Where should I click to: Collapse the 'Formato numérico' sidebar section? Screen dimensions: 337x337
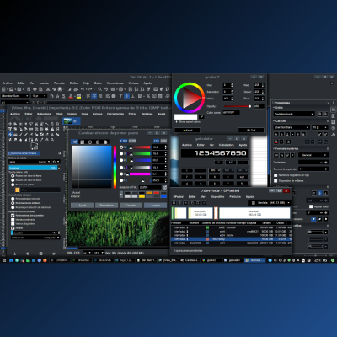(x=274, y=148)
